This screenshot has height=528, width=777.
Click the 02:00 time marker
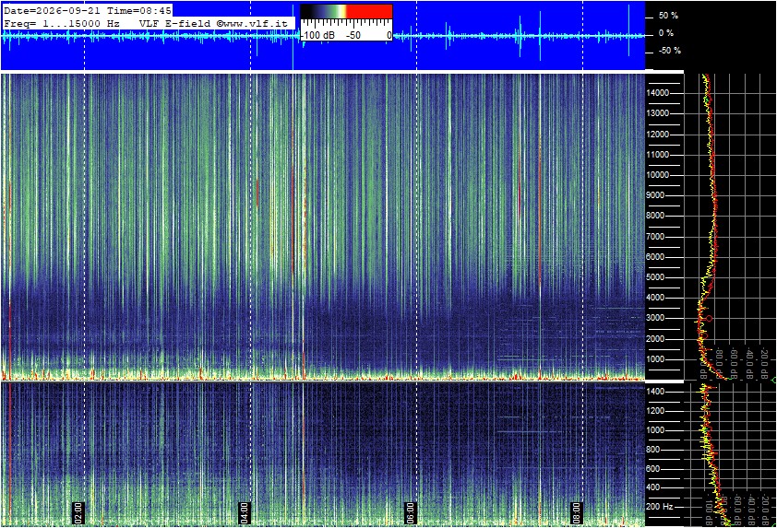[x=78, y=512]
